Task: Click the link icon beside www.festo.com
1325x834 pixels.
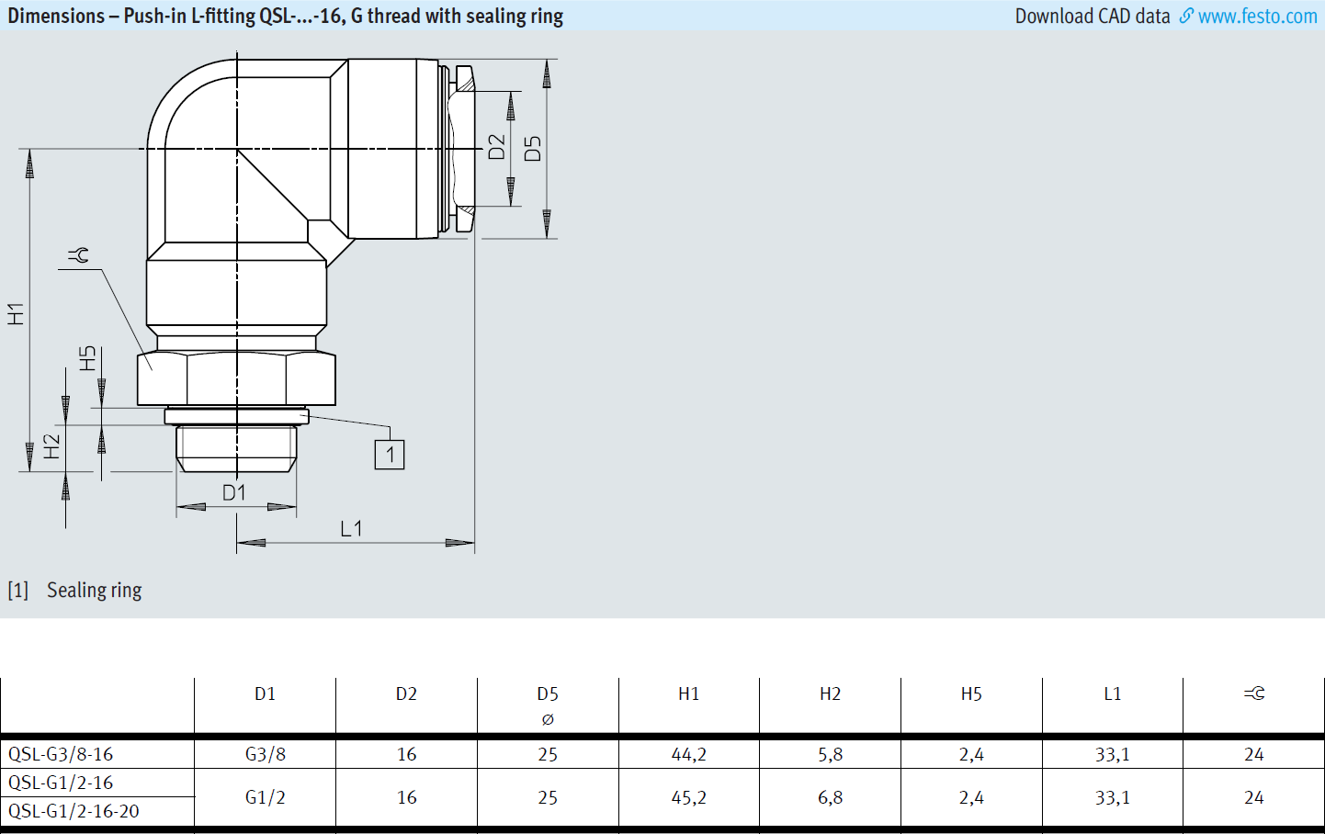Action: pyautogui.click(x=1186, y=16)
